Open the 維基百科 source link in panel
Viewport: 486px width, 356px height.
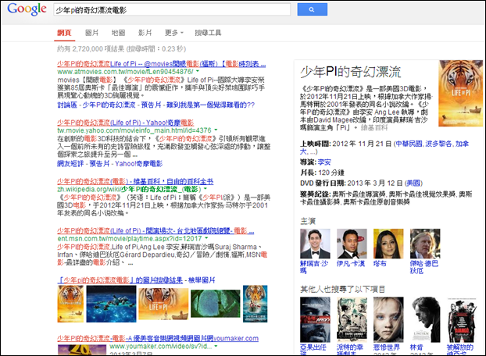pyautogui.click(x=374, y=127)
